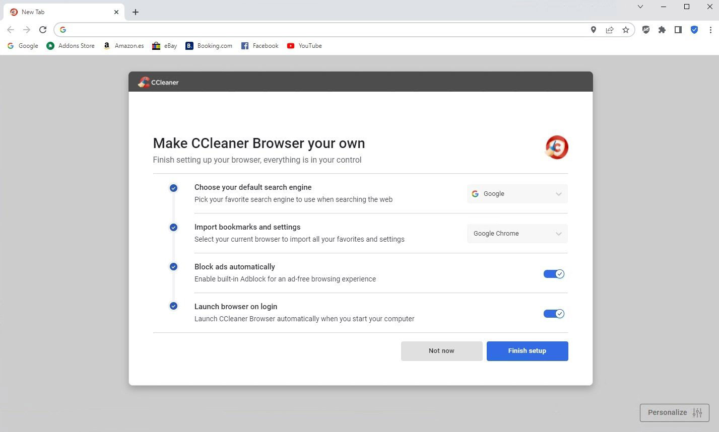Maximize the browser window

coord(687,7)
